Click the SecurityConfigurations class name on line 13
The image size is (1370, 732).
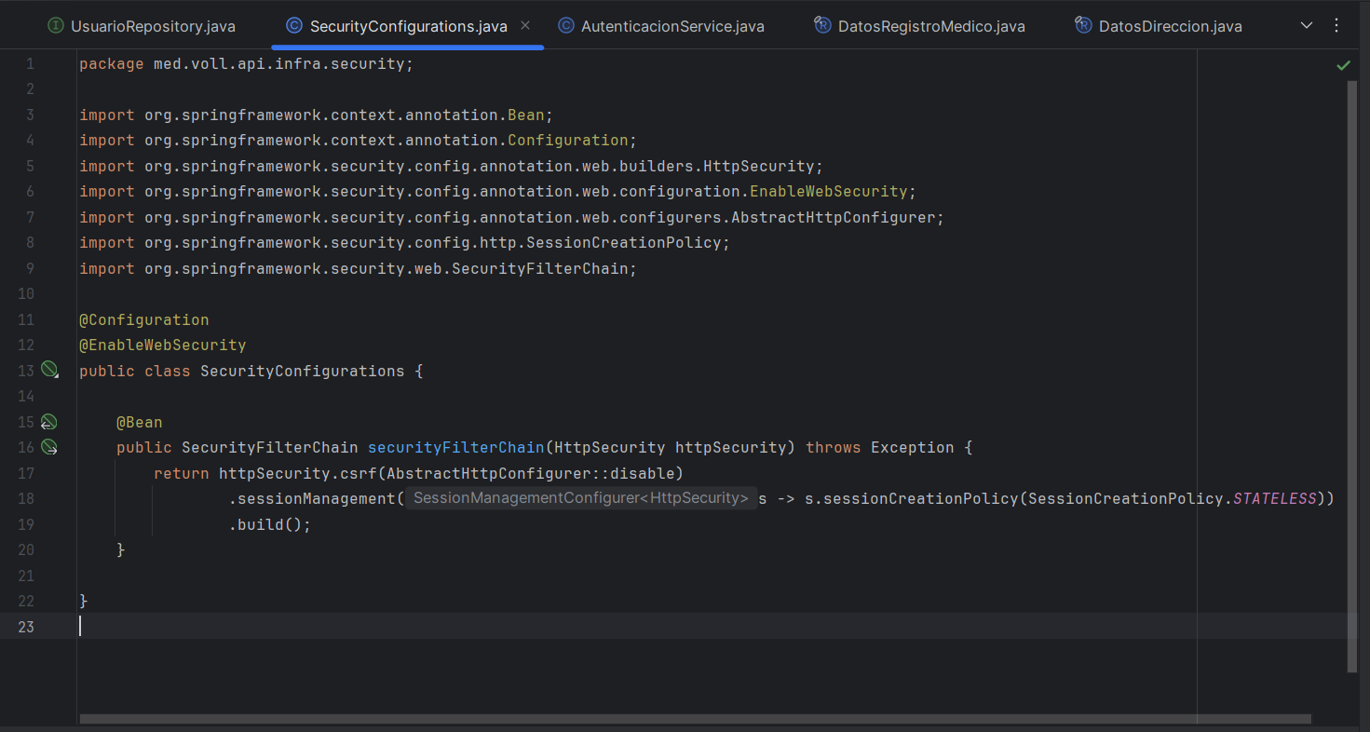click(x=303, y=371)
